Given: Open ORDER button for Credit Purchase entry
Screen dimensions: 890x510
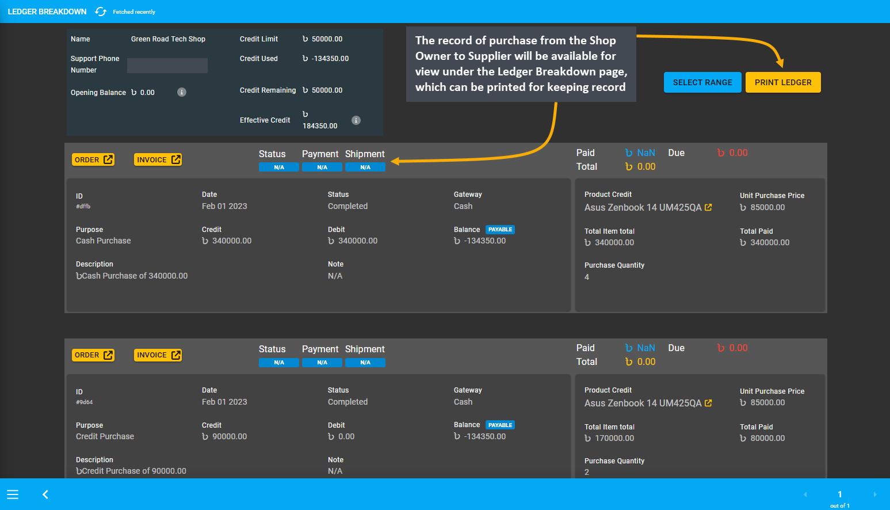Looking at the screenshot, I should [x=93, y=355].
